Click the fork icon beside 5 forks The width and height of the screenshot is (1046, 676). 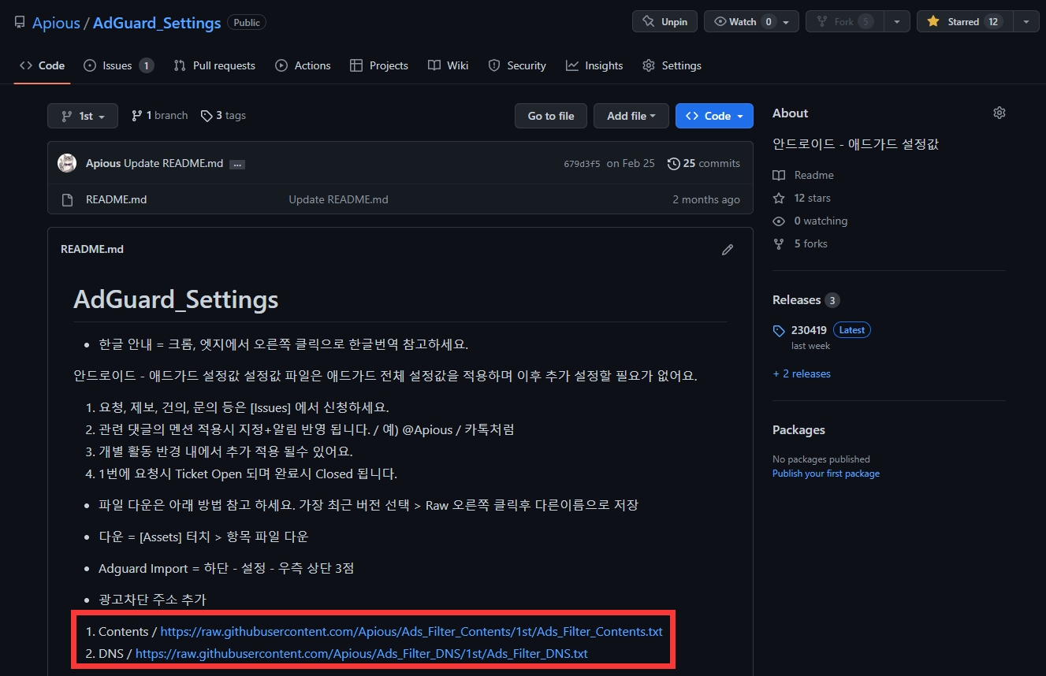pyautogui.click(x=779, y=243)
